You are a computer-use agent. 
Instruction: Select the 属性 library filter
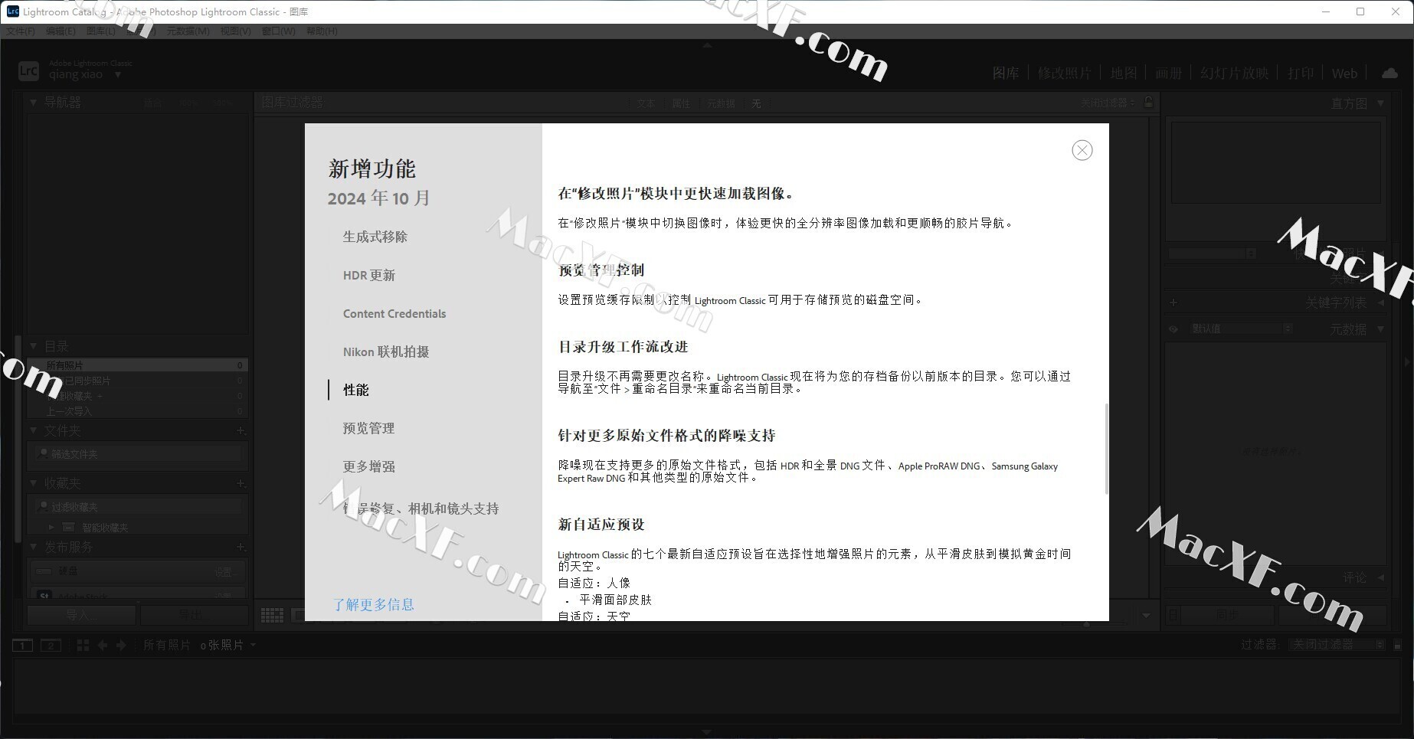681,103
